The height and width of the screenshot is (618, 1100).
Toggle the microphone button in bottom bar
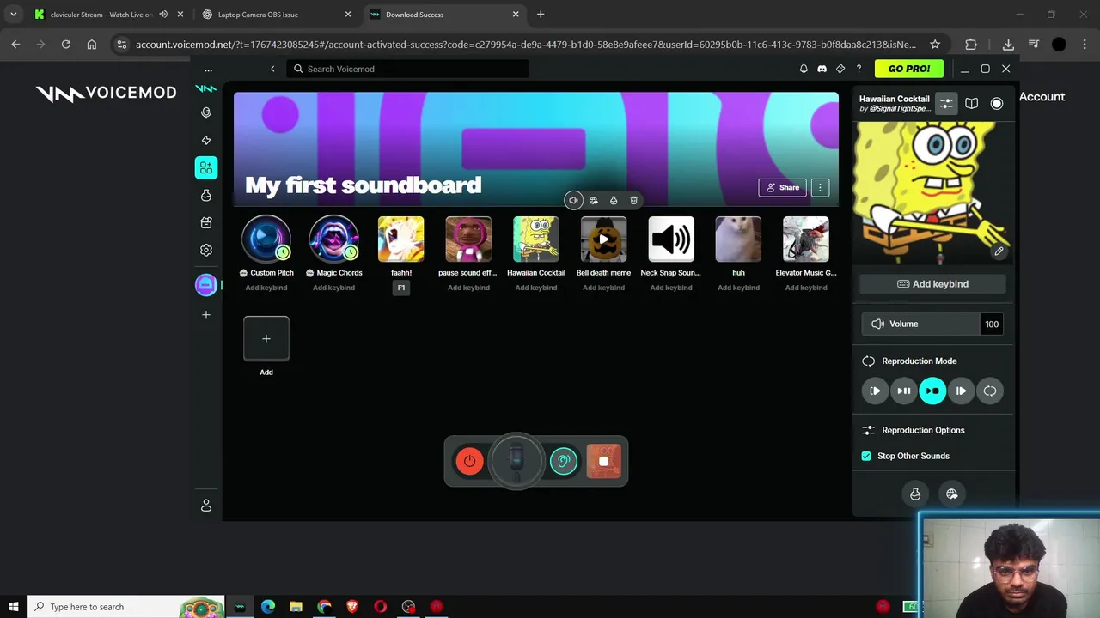point(516,461)
